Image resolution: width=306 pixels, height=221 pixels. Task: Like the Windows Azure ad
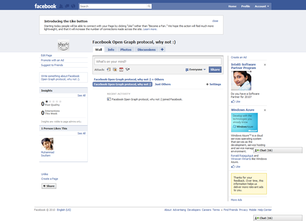236,166
